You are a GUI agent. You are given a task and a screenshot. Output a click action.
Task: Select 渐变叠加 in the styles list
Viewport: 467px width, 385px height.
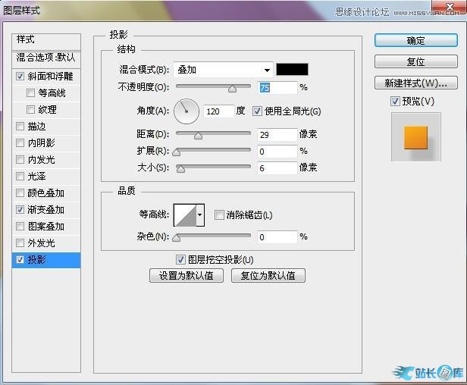point(45,210)
